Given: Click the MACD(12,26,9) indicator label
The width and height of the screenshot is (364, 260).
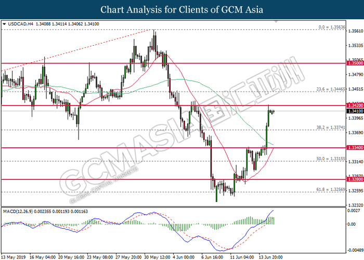Looking at the screenshot, I should 18,212.
